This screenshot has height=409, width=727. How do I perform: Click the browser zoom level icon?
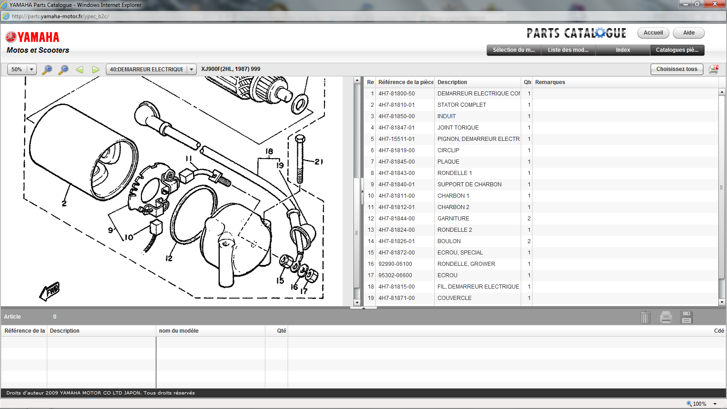689,404
